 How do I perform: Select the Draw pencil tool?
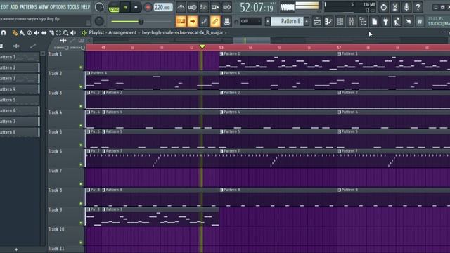(15, 33)
